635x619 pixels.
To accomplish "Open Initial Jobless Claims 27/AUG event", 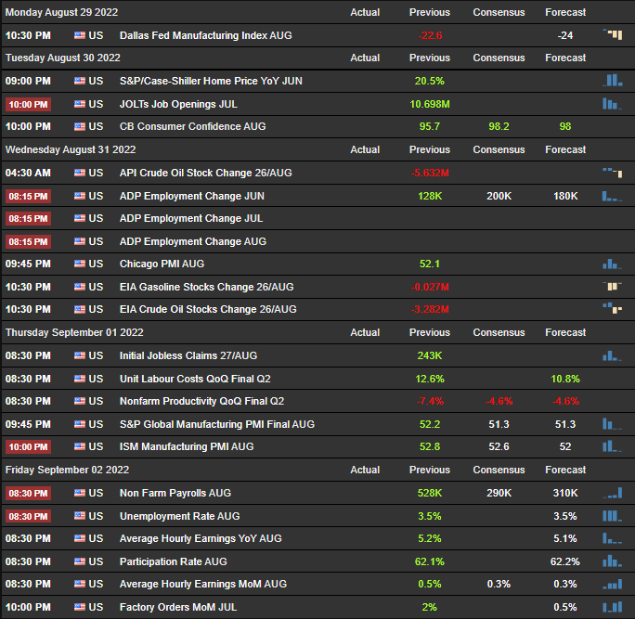I will (x=188, y=355).
